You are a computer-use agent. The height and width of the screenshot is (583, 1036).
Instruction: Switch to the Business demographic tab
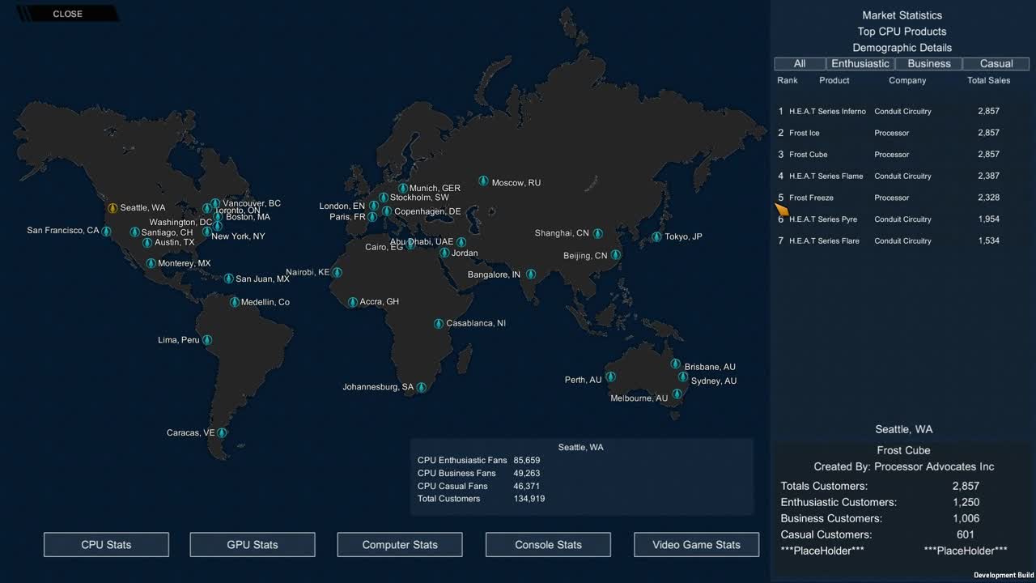pyautogui.click(x=928, y=64)
